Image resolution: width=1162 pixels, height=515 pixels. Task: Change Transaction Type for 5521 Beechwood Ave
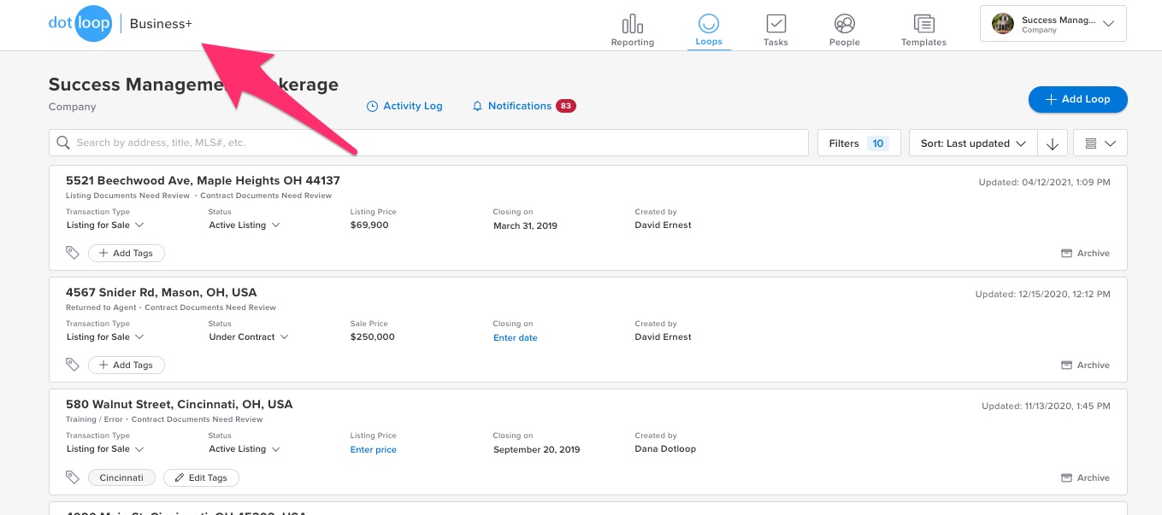tap(105, 225)
